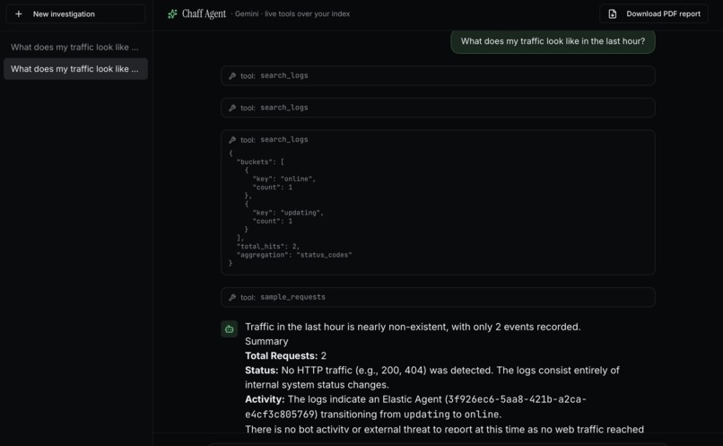The height and width of the screenshot is (446, 723).
Task: Select the highlighted second traffic conversation
Action: pos(75,69)
